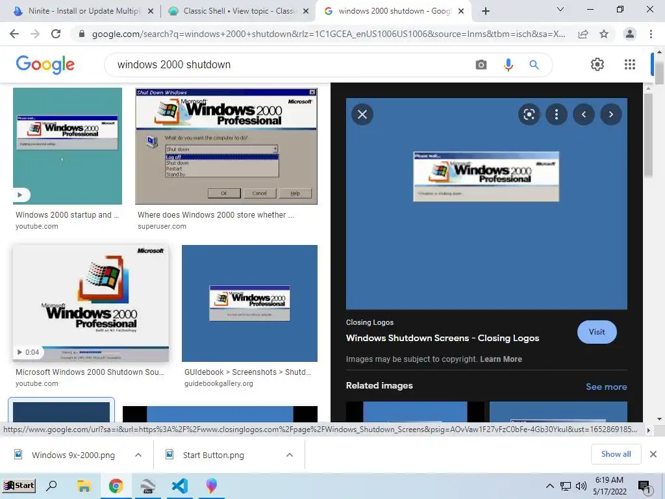Open Chrome profile avatar menu
The width and height of the screenshot is (665, 499).
coord(630,34)
